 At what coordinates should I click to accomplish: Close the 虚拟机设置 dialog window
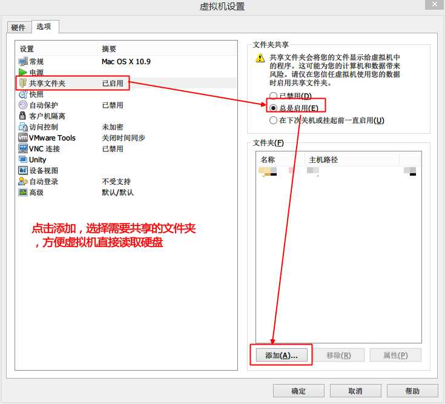click(435, 4)
